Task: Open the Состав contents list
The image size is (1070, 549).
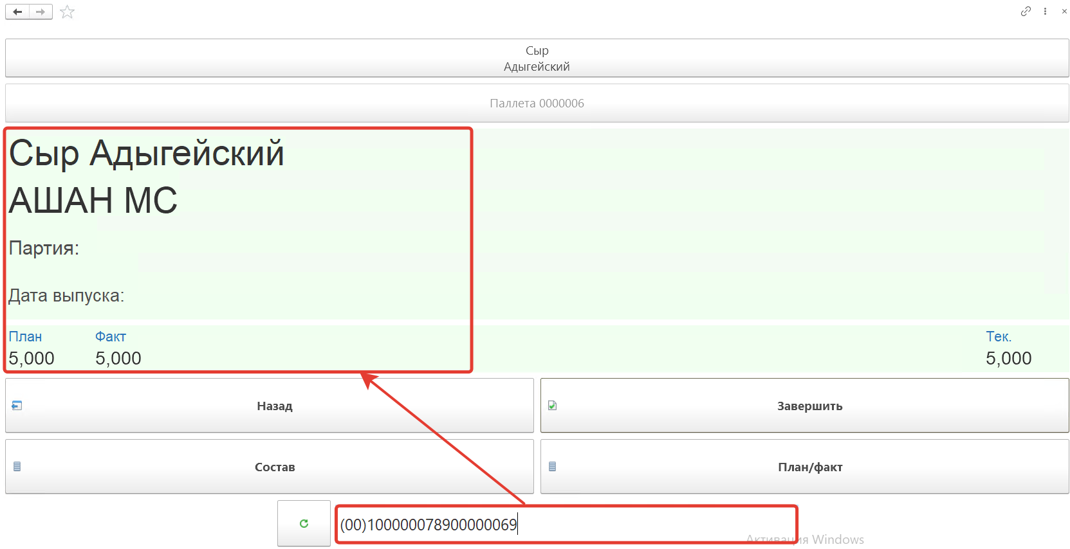Action: point(270,467)
